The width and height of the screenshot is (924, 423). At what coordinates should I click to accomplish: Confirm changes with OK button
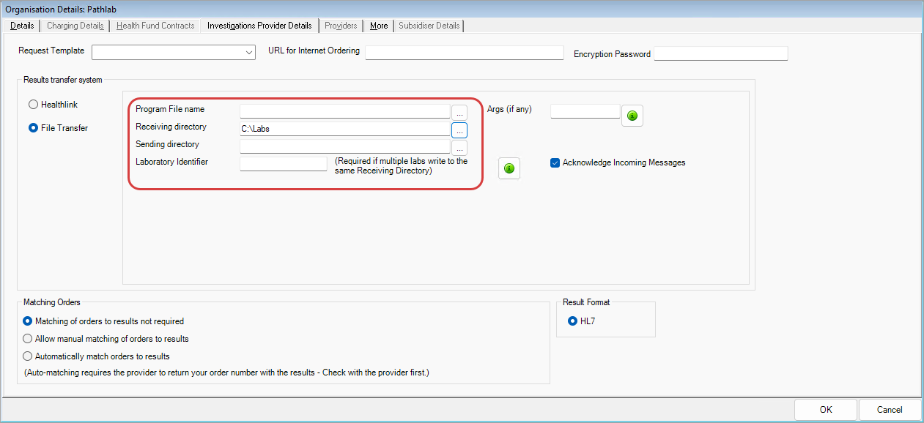click(x=826, y=410)
